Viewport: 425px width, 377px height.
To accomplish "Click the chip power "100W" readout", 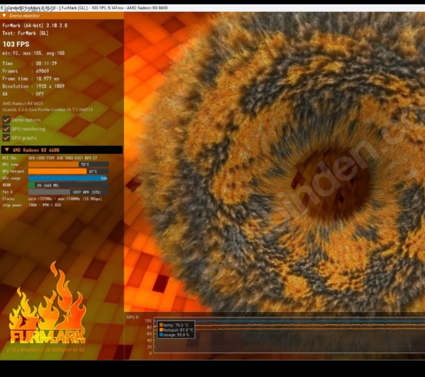I will tap(33, 205).
